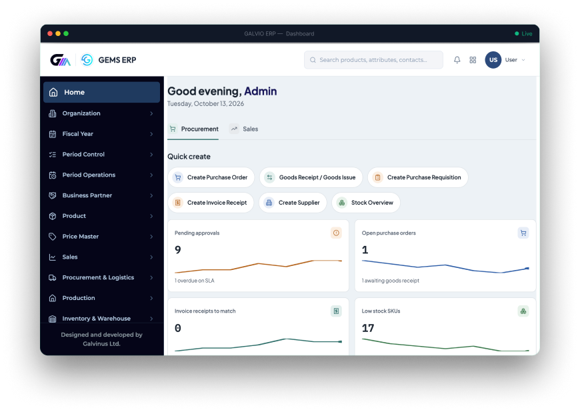Screen dimensions: 580x412
Task: Open Business Partner in the sidebar
Action: click(x=102, y=195)
